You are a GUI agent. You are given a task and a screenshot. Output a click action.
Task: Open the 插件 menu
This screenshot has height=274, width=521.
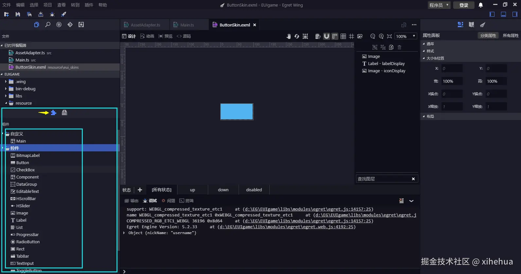tap(89, 5)
